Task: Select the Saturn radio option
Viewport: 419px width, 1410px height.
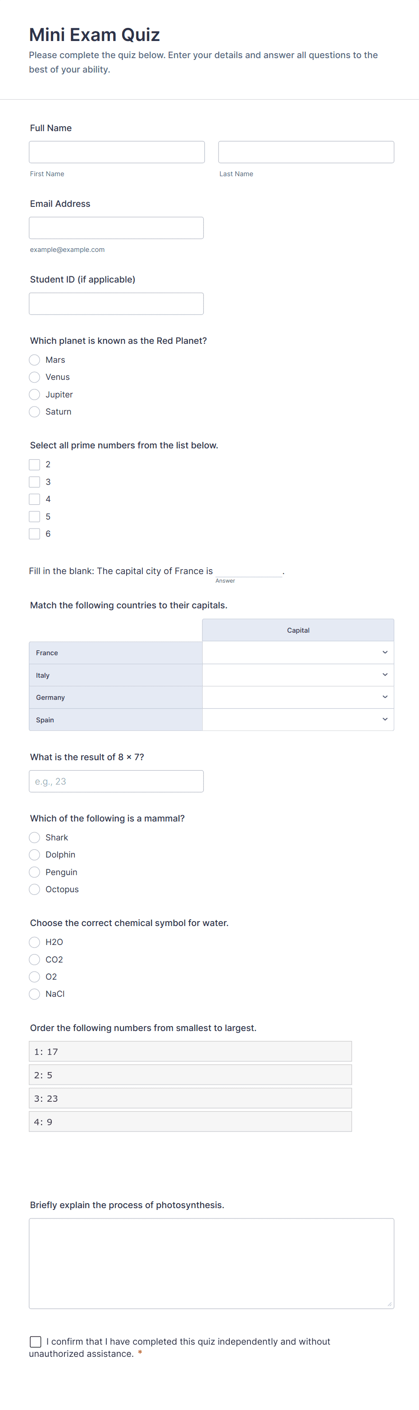Action: point(34,411)
